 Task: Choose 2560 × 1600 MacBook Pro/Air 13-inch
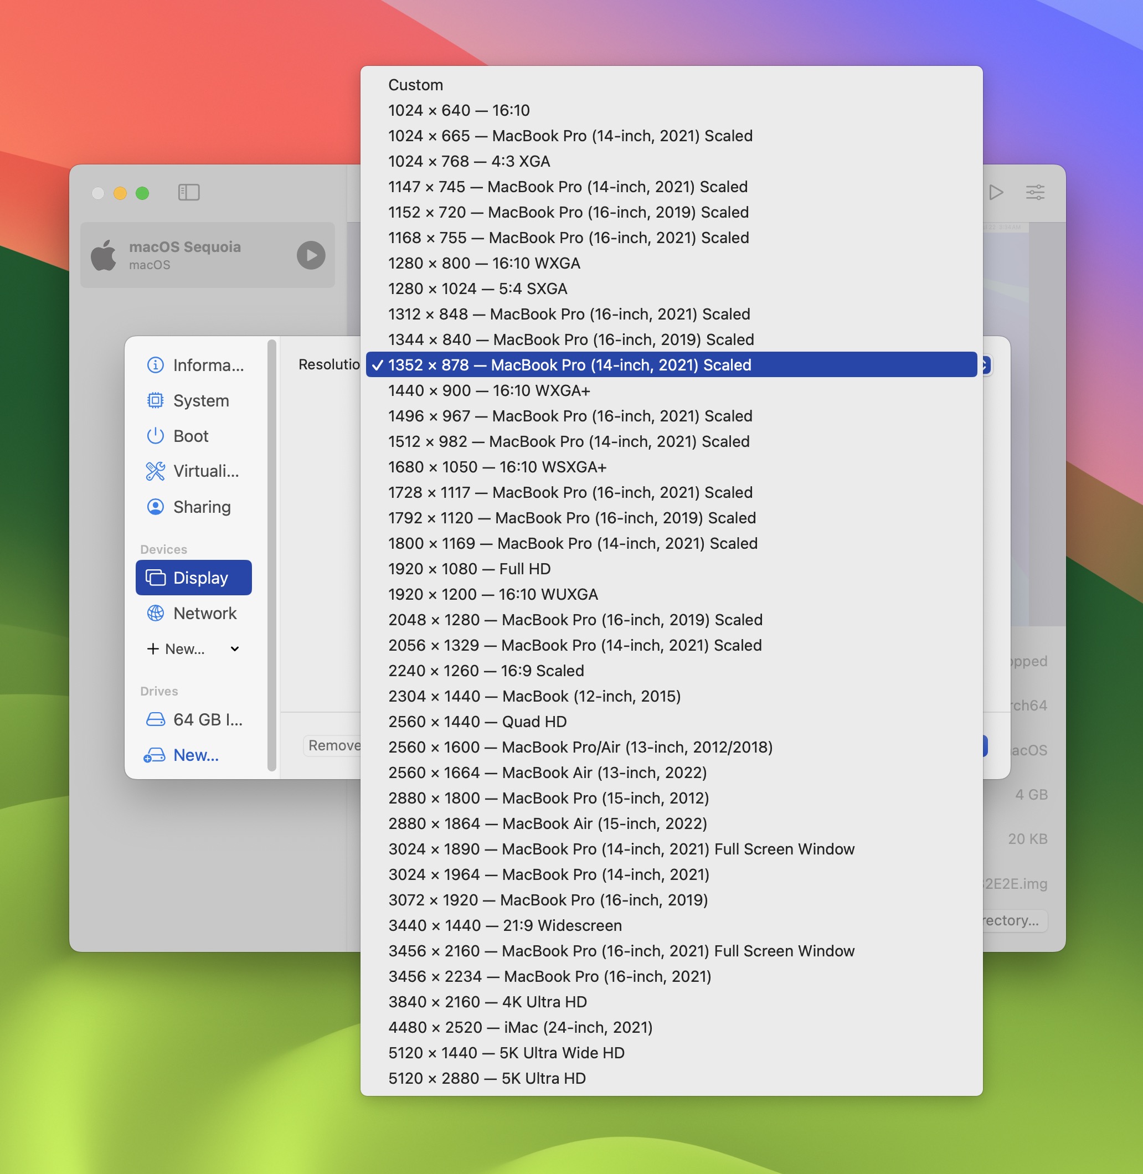pyautogui.click(x=671, y=747)
